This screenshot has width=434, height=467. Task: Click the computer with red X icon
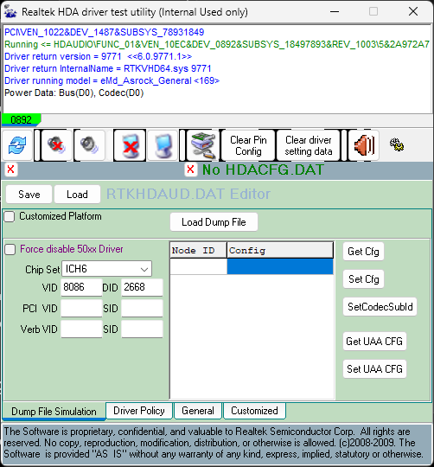point(130,145)
